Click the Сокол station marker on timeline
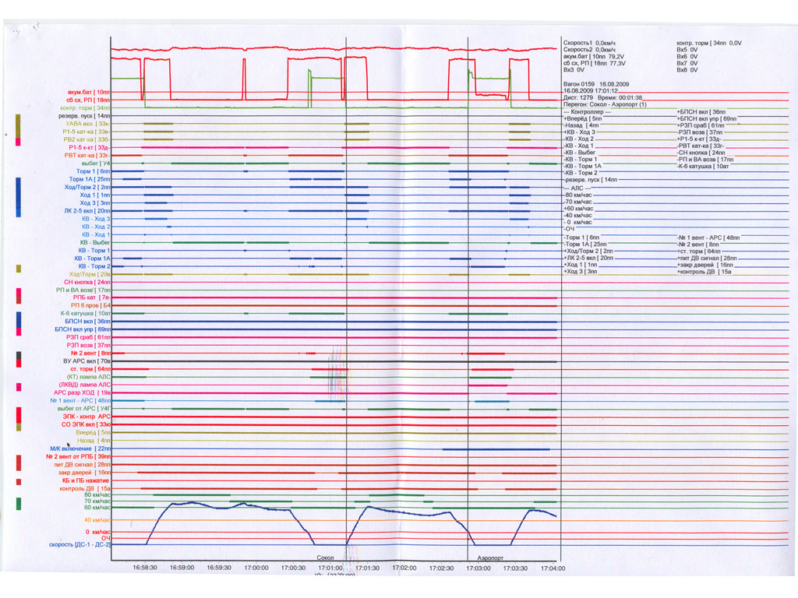 tap(325, 558)
